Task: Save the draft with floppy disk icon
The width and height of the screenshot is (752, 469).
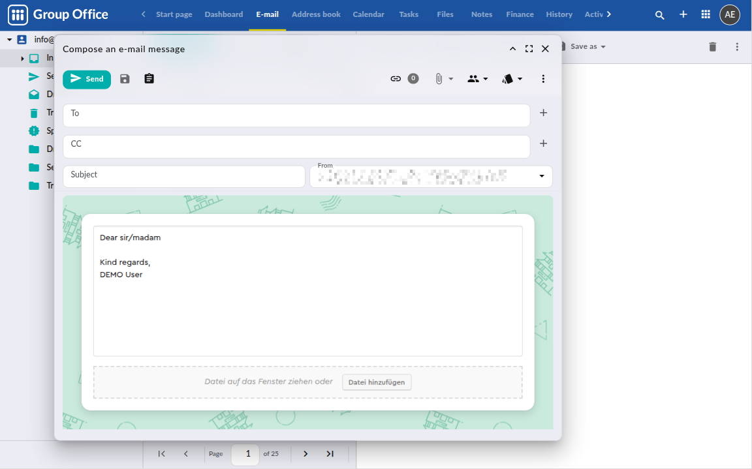Action: click(x=125, y=79)
